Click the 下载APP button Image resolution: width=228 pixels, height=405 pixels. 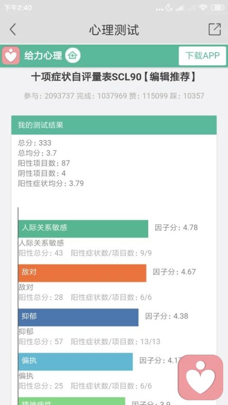pyautogui.click(x=202, y=56)
